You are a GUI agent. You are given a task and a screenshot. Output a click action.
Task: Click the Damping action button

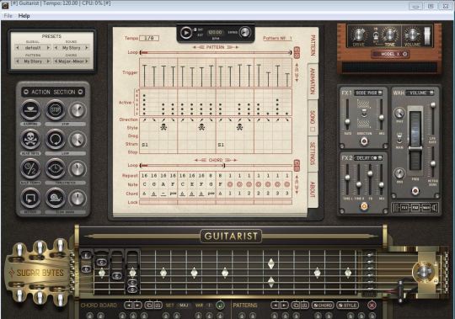click(30, 109)
